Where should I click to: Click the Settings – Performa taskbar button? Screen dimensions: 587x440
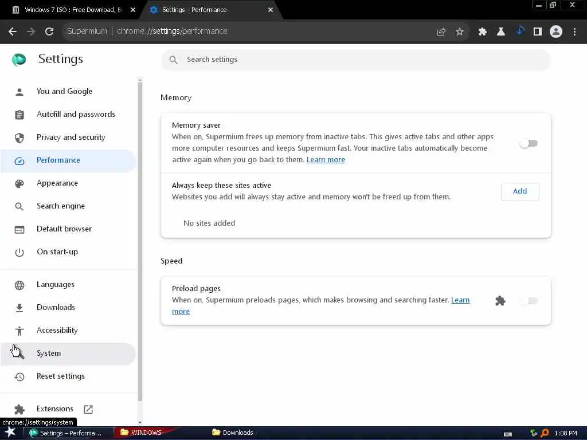coord(68,433)
